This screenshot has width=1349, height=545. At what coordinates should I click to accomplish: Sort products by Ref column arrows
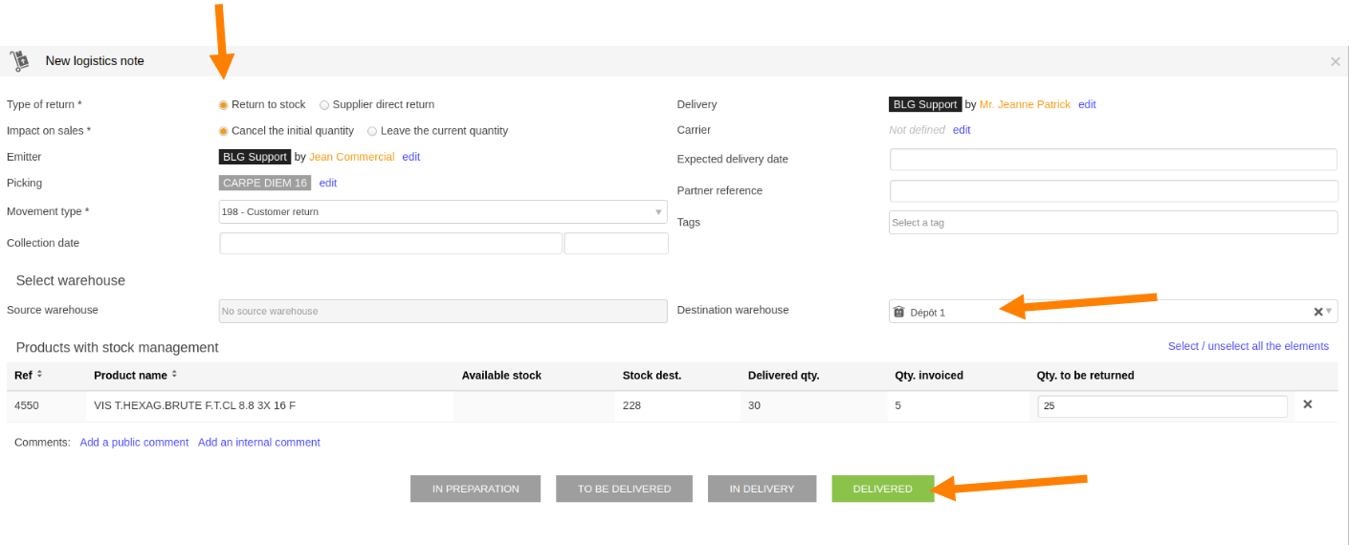point(39,375)
